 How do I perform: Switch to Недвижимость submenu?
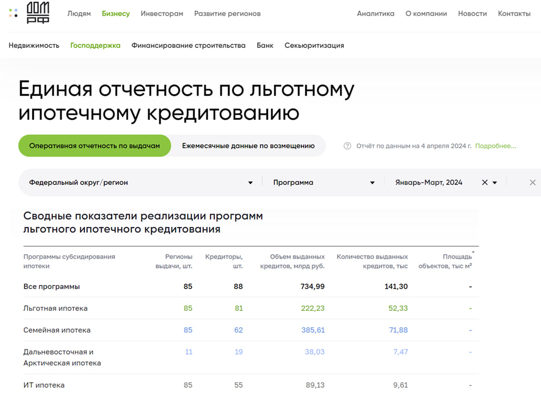click(x=34, y=45)
